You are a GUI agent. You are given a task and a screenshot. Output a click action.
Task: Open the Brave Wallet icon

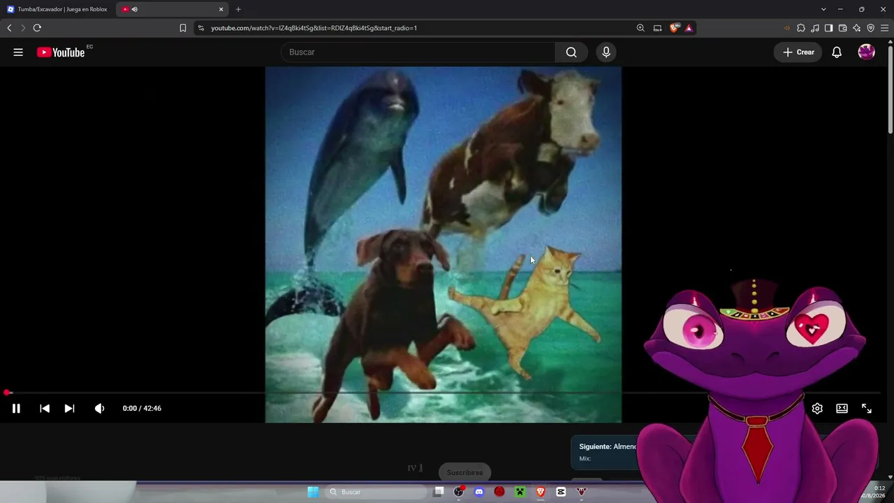(842, 28)
